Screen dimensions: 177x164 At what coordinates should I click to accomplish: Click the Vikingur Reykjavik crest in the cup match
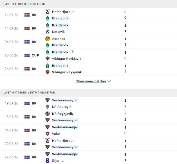(x=48, y=59)
